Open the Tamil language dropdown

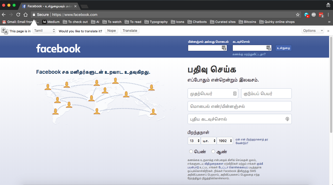(x=44, y=31)
